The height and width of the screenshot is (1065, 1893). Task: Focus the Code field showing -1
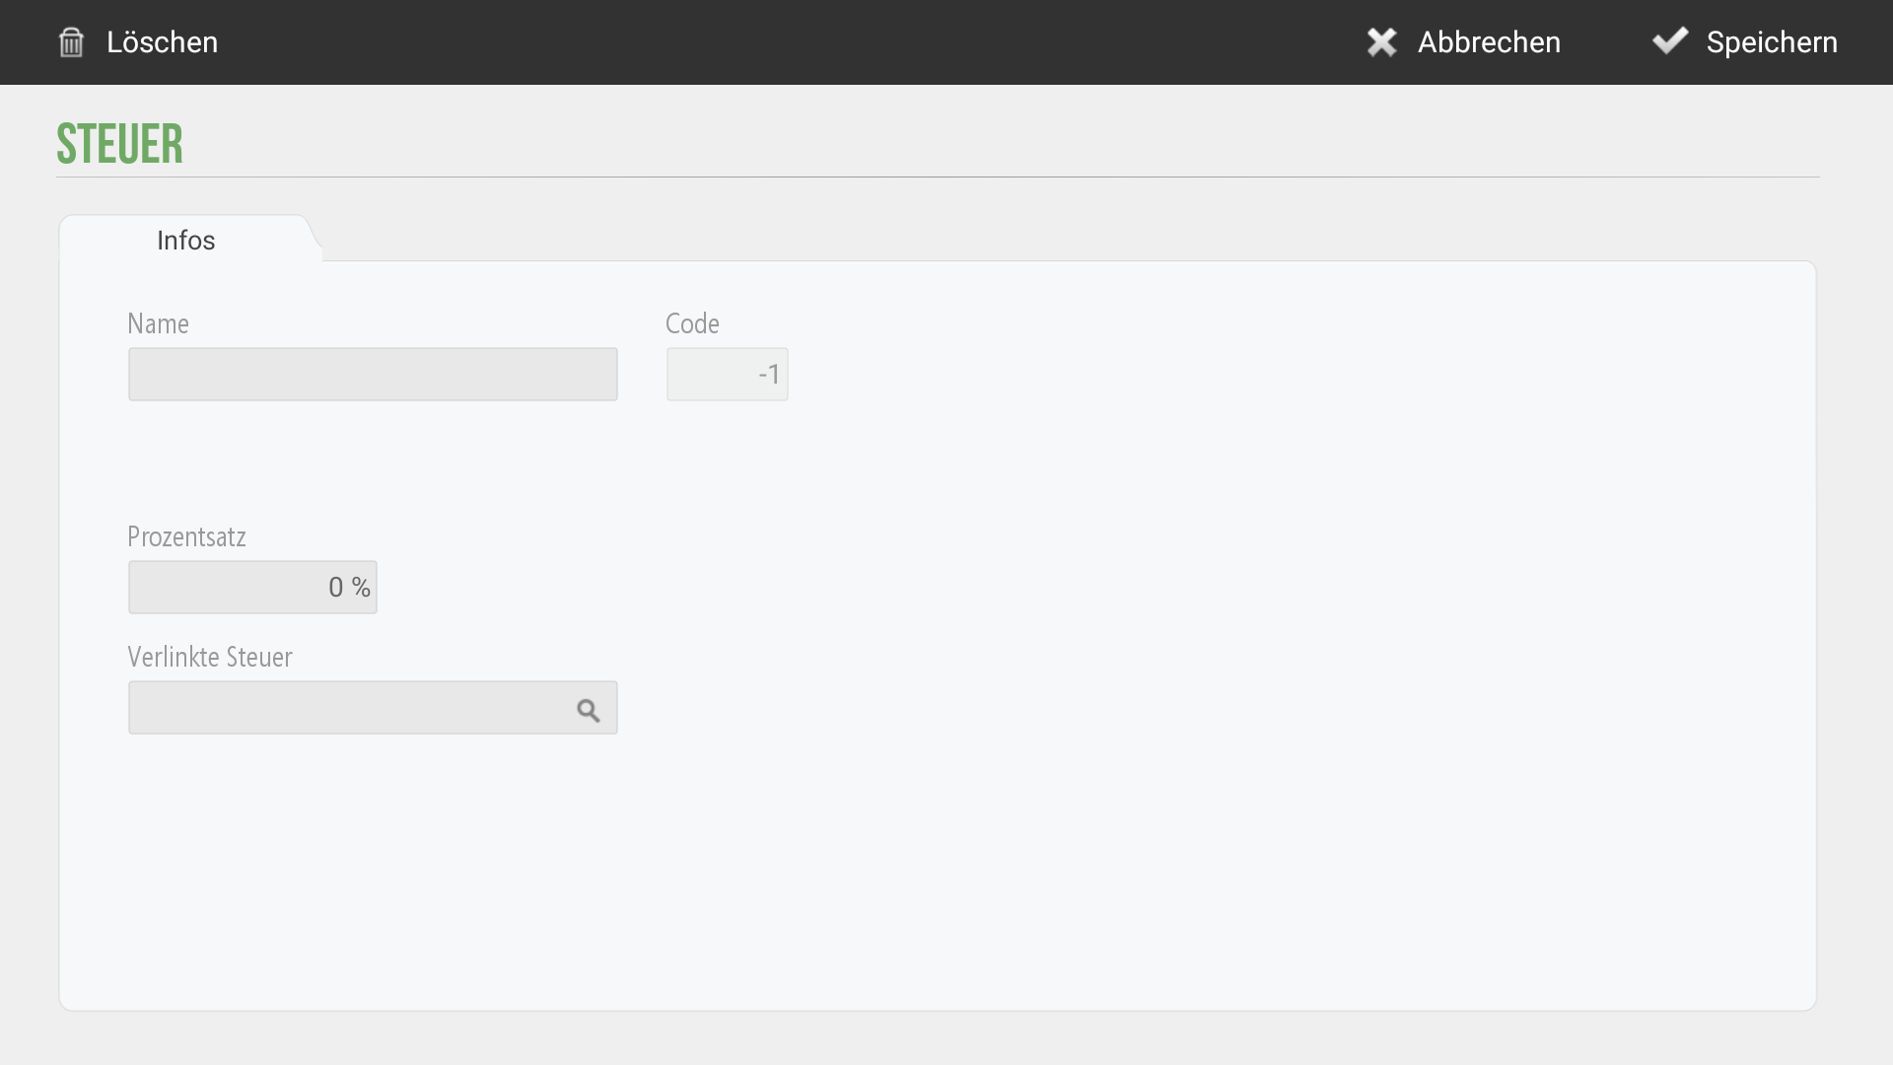(728, 374)
